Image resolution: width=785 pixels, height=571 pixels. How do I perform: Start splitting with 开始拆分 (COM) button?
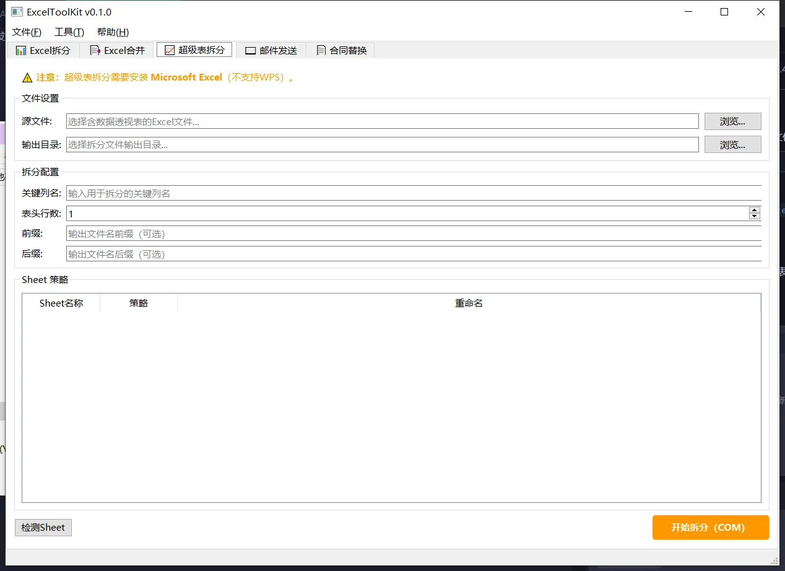711,528
